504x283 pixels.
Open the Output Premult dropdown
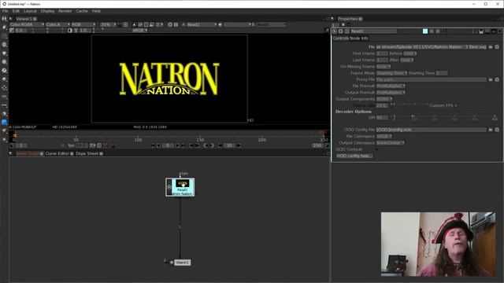point(391,93)
